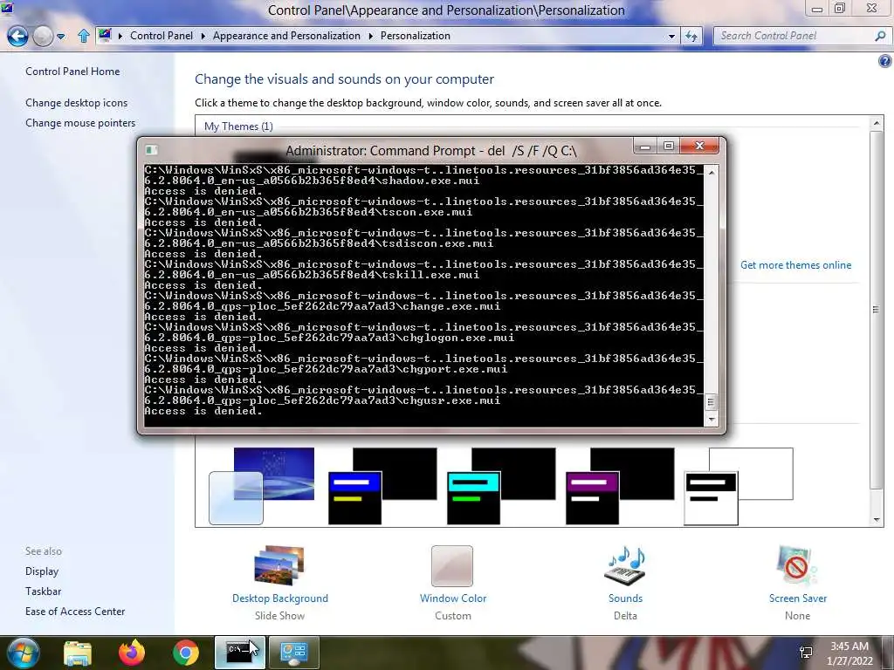The height and width of the screenshot is (670, 894).
Task: Open the Screen Saver text link
Action: coord(798,598)
